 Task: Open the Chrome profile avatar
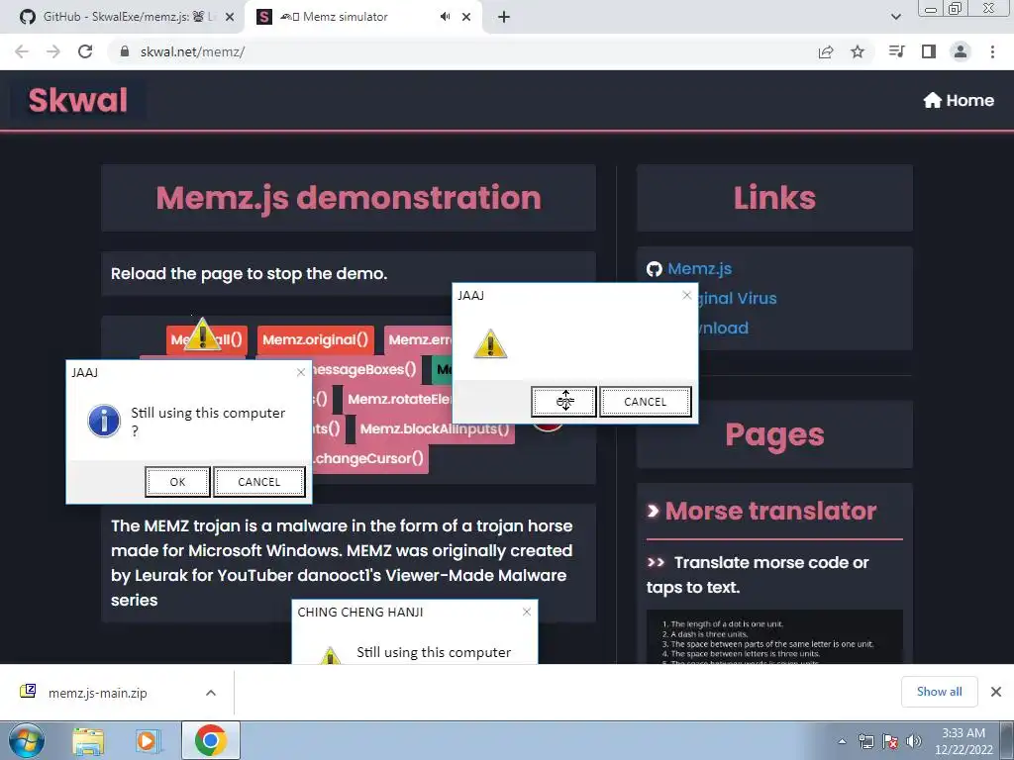(961, 51)
